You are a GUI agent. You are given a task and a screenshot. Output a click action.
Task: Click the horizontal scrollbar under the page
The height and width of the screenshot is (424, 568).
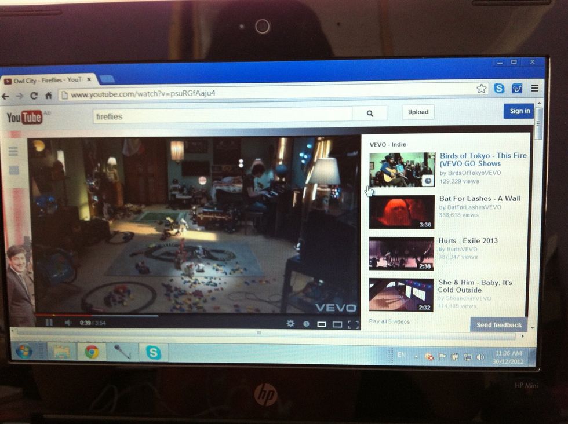[x=266, y=333]
